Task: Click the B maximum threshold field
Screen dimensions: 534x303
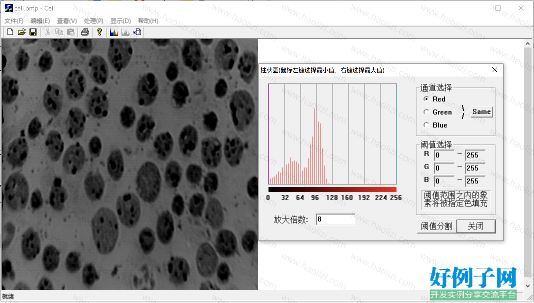Action: pos(475,181)
